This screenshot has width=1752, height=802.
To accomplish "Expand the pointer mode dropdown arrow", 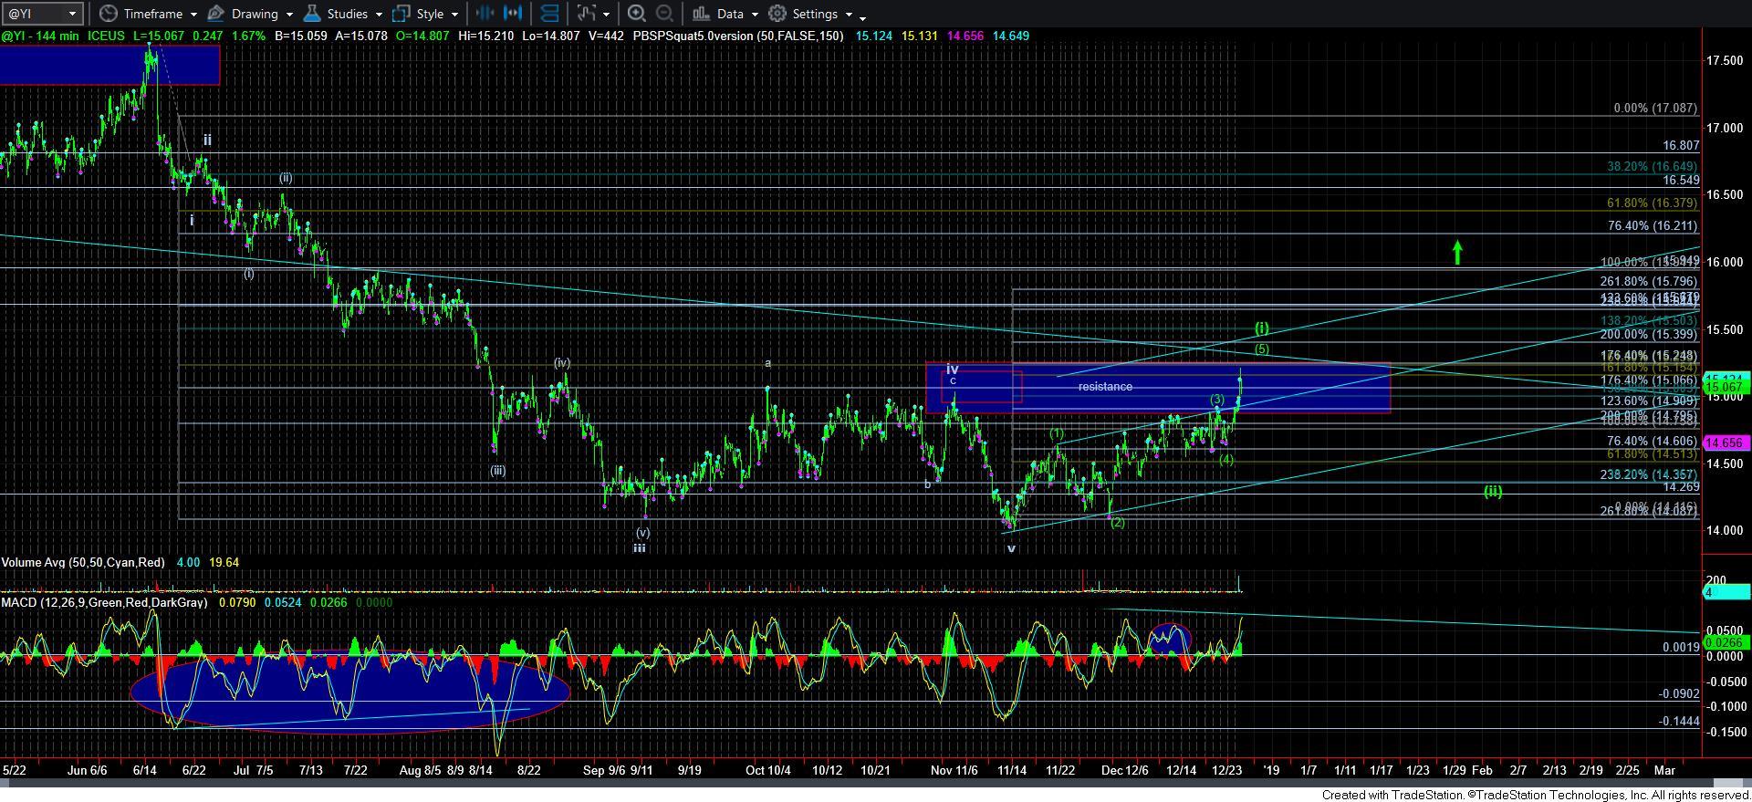I will pyautogui.click(x=606, y=15).
